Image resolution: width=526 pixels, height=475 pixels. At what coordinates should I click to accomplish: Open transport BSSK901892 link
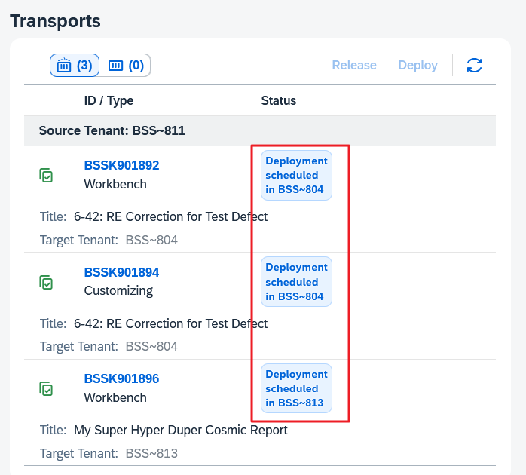click(121, 165)
